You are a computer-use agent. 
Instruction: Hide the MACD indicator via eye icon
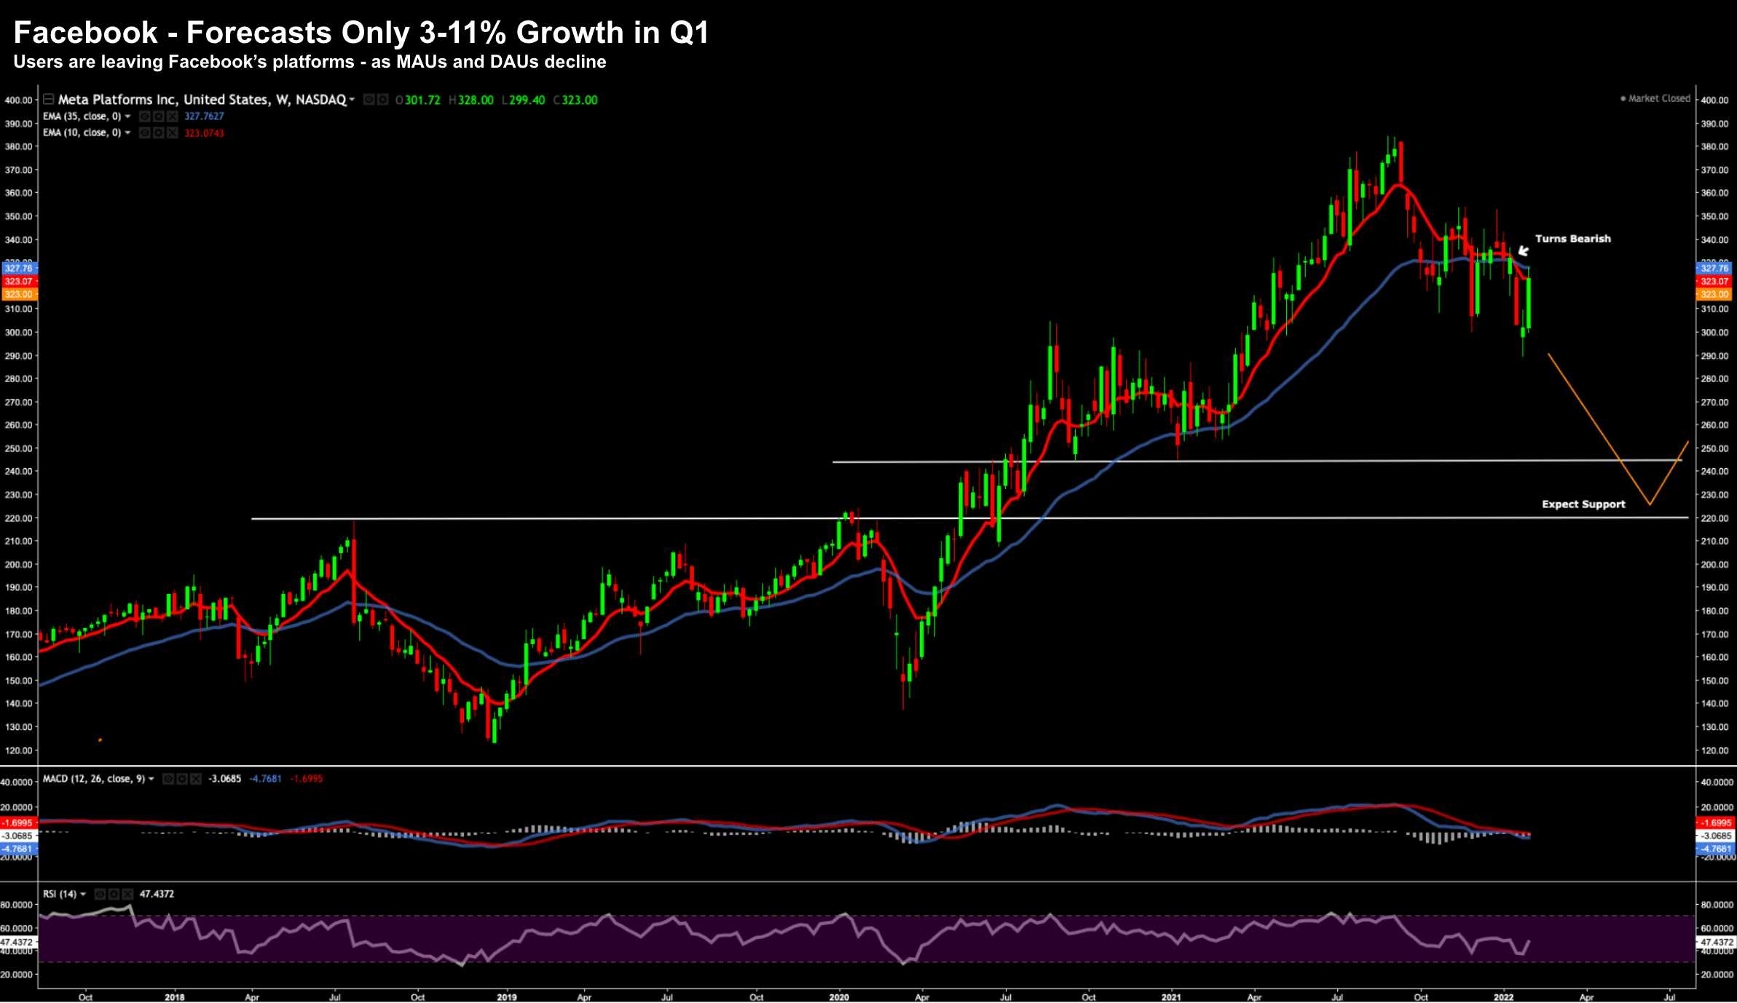168,779
